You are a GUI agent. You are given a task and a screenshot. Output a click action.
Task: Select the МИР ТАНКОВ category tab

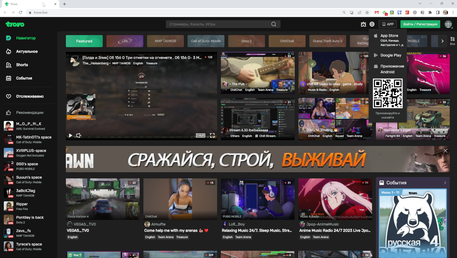pos(165,41)
